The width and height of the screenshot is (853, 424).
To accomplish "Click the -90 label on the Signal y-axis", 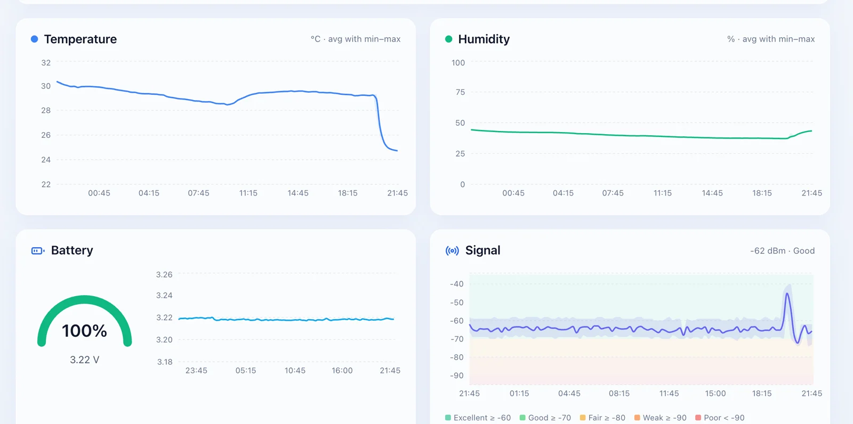I will [457, 376].
